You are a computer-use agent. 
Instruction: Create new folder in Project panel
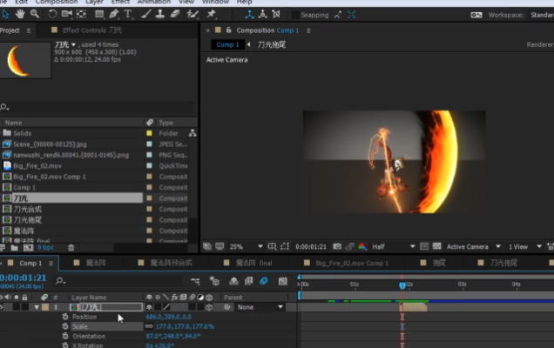click(15, 248)
